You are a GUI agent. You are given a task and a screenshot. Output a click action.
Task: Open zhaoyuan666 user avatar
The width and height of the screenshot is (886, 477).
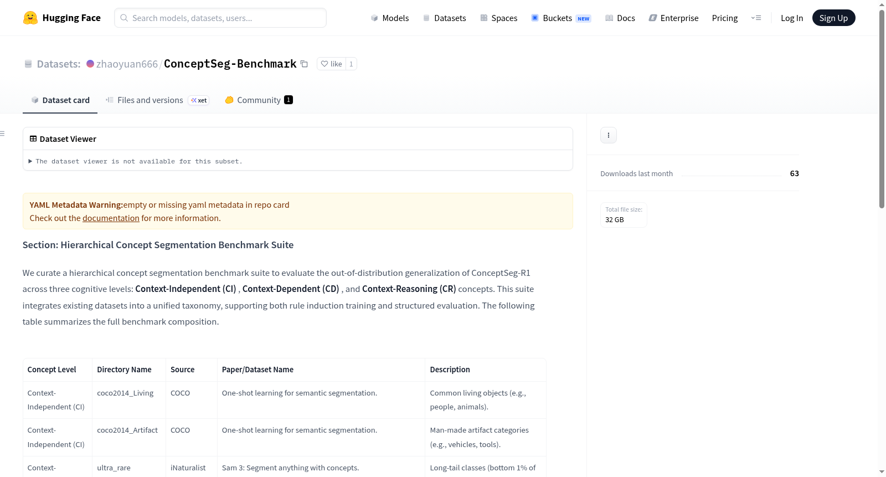90,64
